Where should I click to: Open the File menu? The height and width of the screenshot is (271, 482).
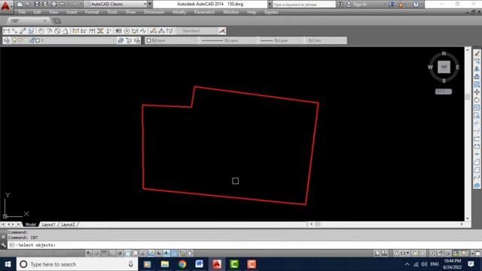coord(22,12)
